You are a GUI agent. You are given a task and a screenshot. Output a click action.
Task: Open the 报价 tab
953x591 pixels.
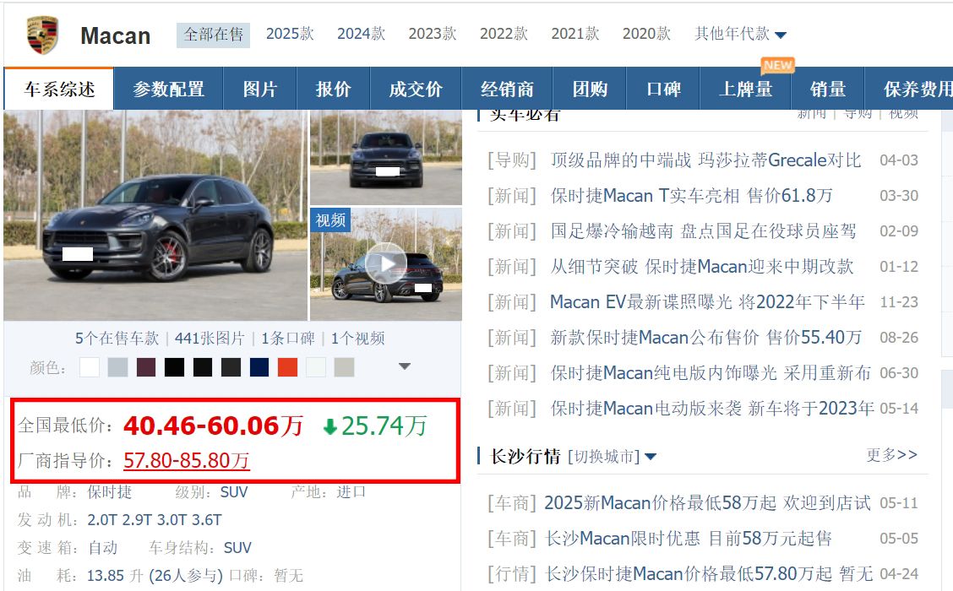333,89
